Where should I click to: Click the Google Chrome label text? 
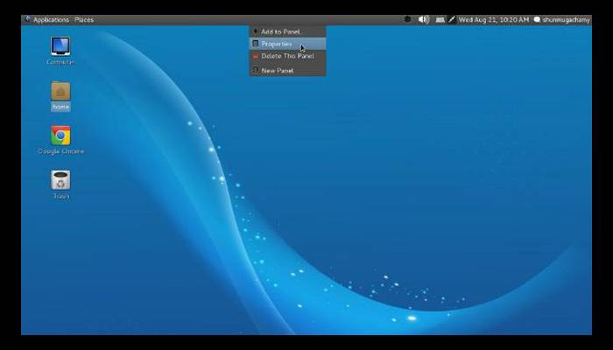tap(60, 151)
